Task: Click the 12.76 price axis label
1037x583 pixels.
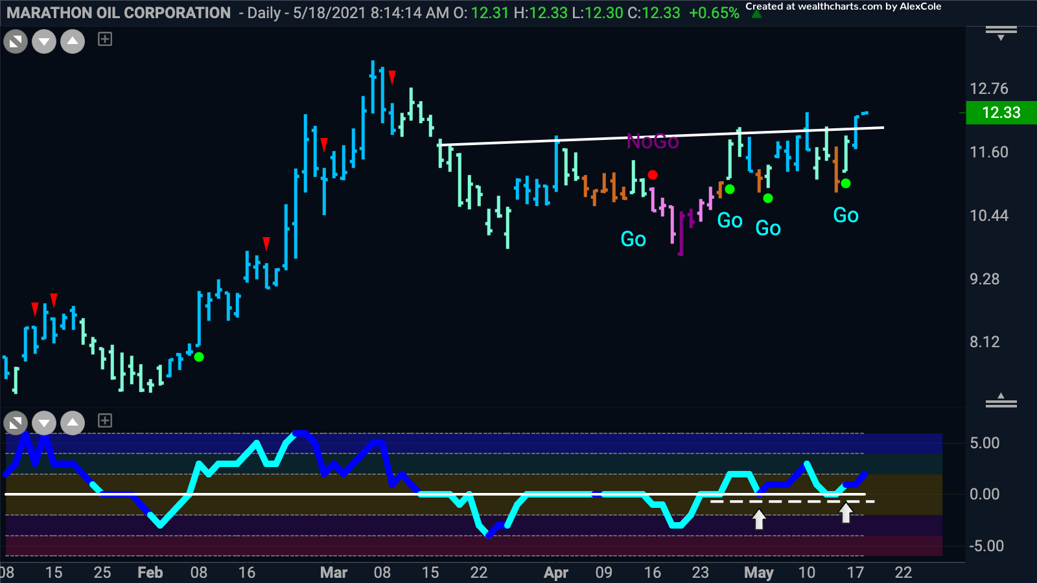Action: 989,89
